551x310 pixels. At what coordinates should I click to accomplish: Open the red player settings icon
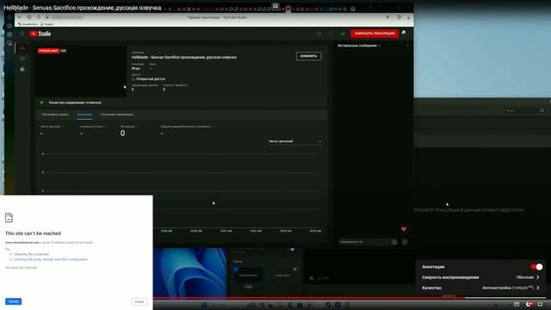529,304
